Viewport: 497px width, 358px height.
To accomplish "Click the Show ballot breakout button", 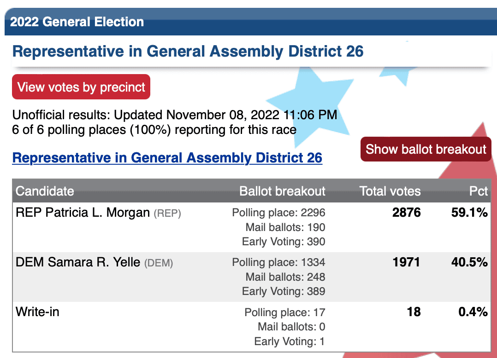I will pos(426,149).
